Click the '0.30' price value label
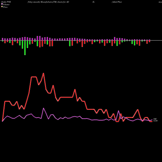162x162 pixels. [156, 121]
